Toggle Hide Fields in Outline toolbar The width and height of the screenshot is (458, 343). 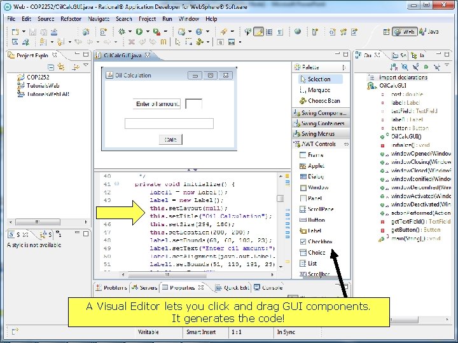[x=405, y=67]
